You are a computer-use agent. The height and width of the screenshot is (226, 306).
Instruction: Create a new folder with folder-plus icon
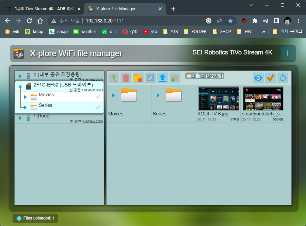coord(138,78)
